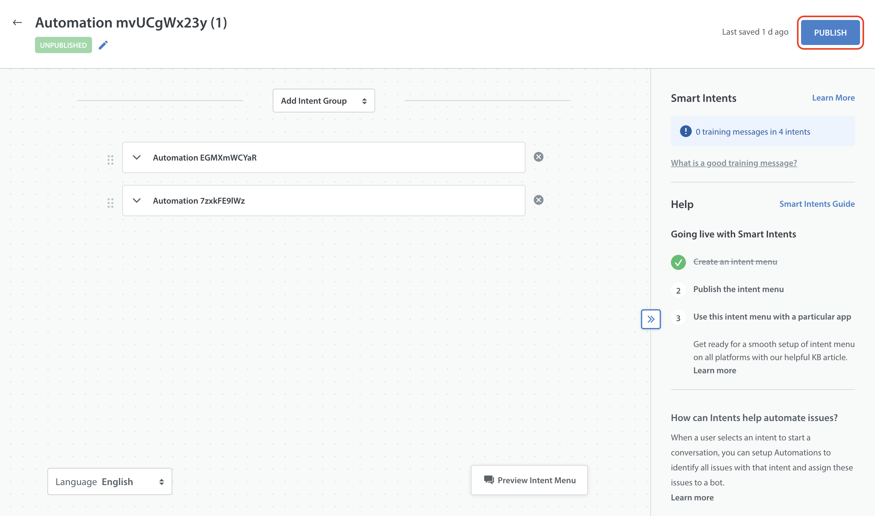Open Smart Intents Learn More link
The image size is (875, 516).
pos(833,98)
